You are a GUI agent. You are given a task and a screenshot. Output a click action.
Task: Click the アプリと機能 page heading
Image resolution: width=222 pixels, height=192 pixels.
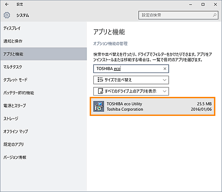pyautogui.click(x=109, y=32)
